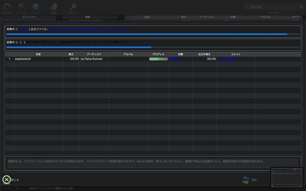Click the プログレス column header
Screen dimensions: 306x191
tap(158, 54)
